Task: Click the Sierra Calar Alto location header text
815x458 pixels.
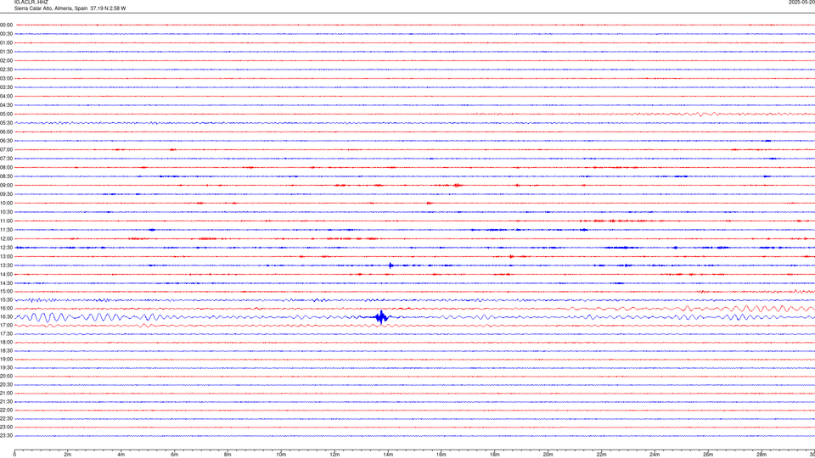Action: (70, 8)
